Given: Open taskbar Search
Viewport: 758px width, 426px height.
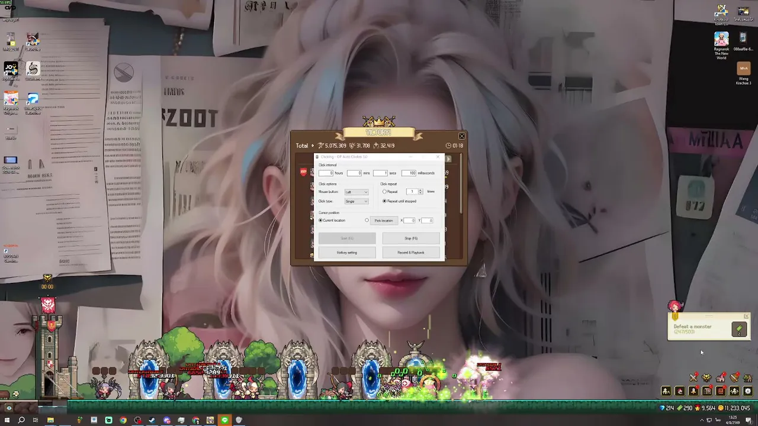Looking at the screenshot, I should 21,420.
